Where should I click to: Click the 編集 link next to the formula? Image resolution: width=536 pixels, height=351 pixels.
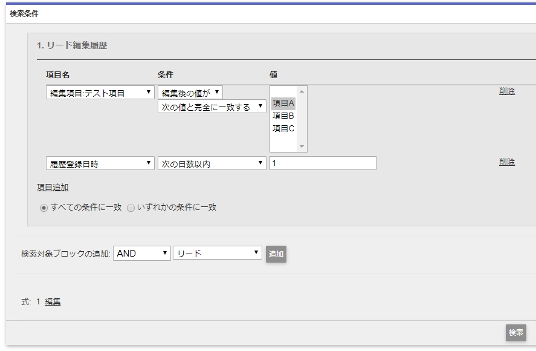(53, 302)
